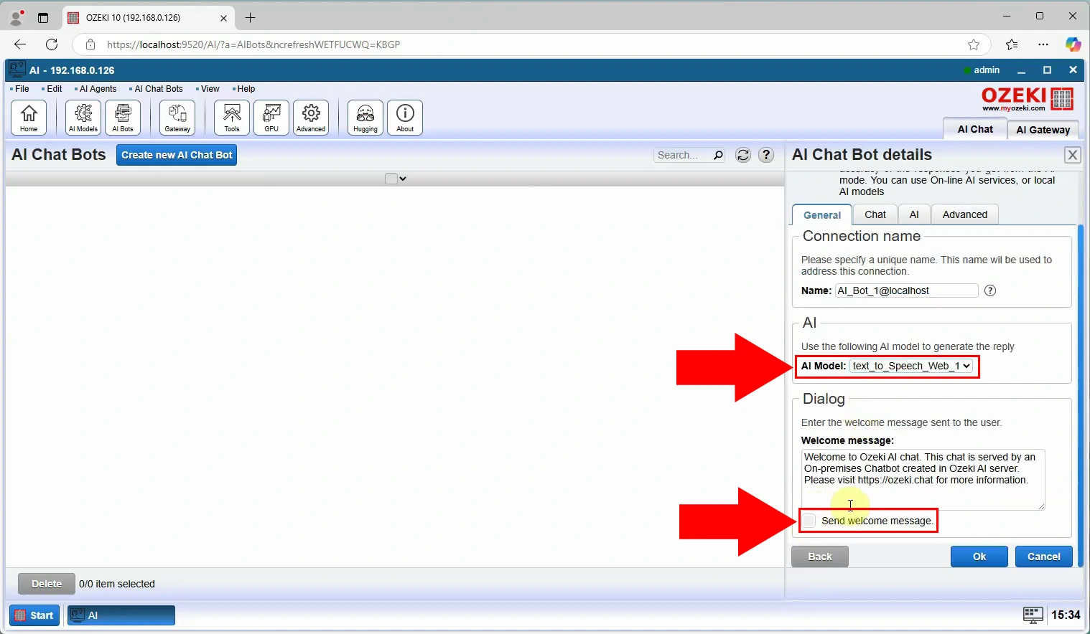
Task: Click the refresh list icon near search
Action: coord(743,155)
